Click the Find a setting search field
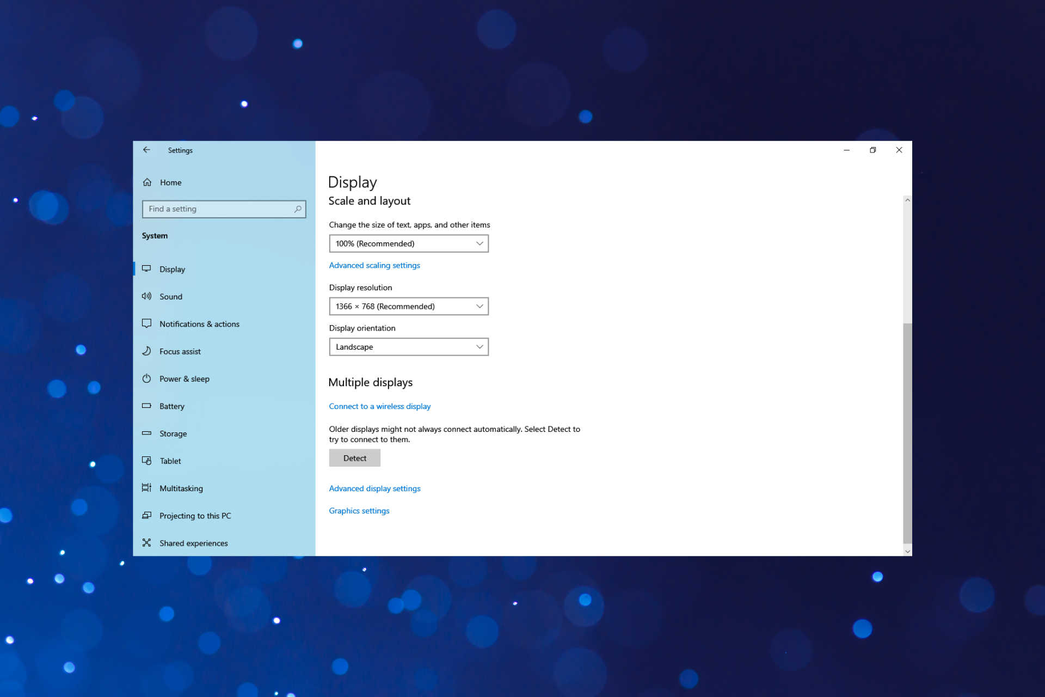Viewport: 1045px width, 697px height. pyautogui.click(x=223, y=209)
